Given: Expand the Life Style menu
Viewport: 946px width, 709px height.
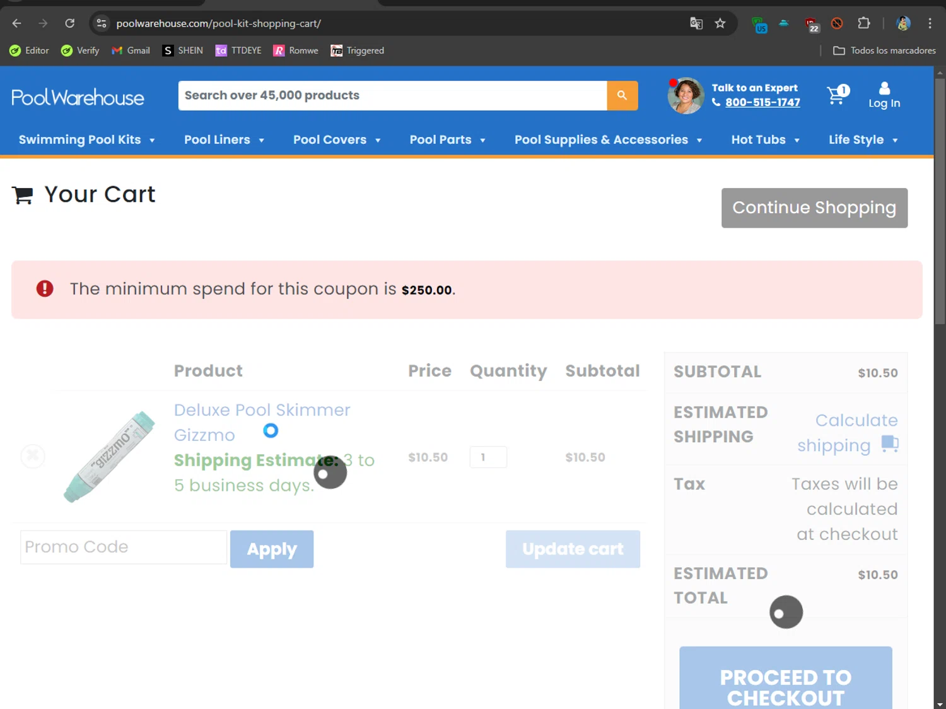Looking at the screenshot, I should [863, 139].
